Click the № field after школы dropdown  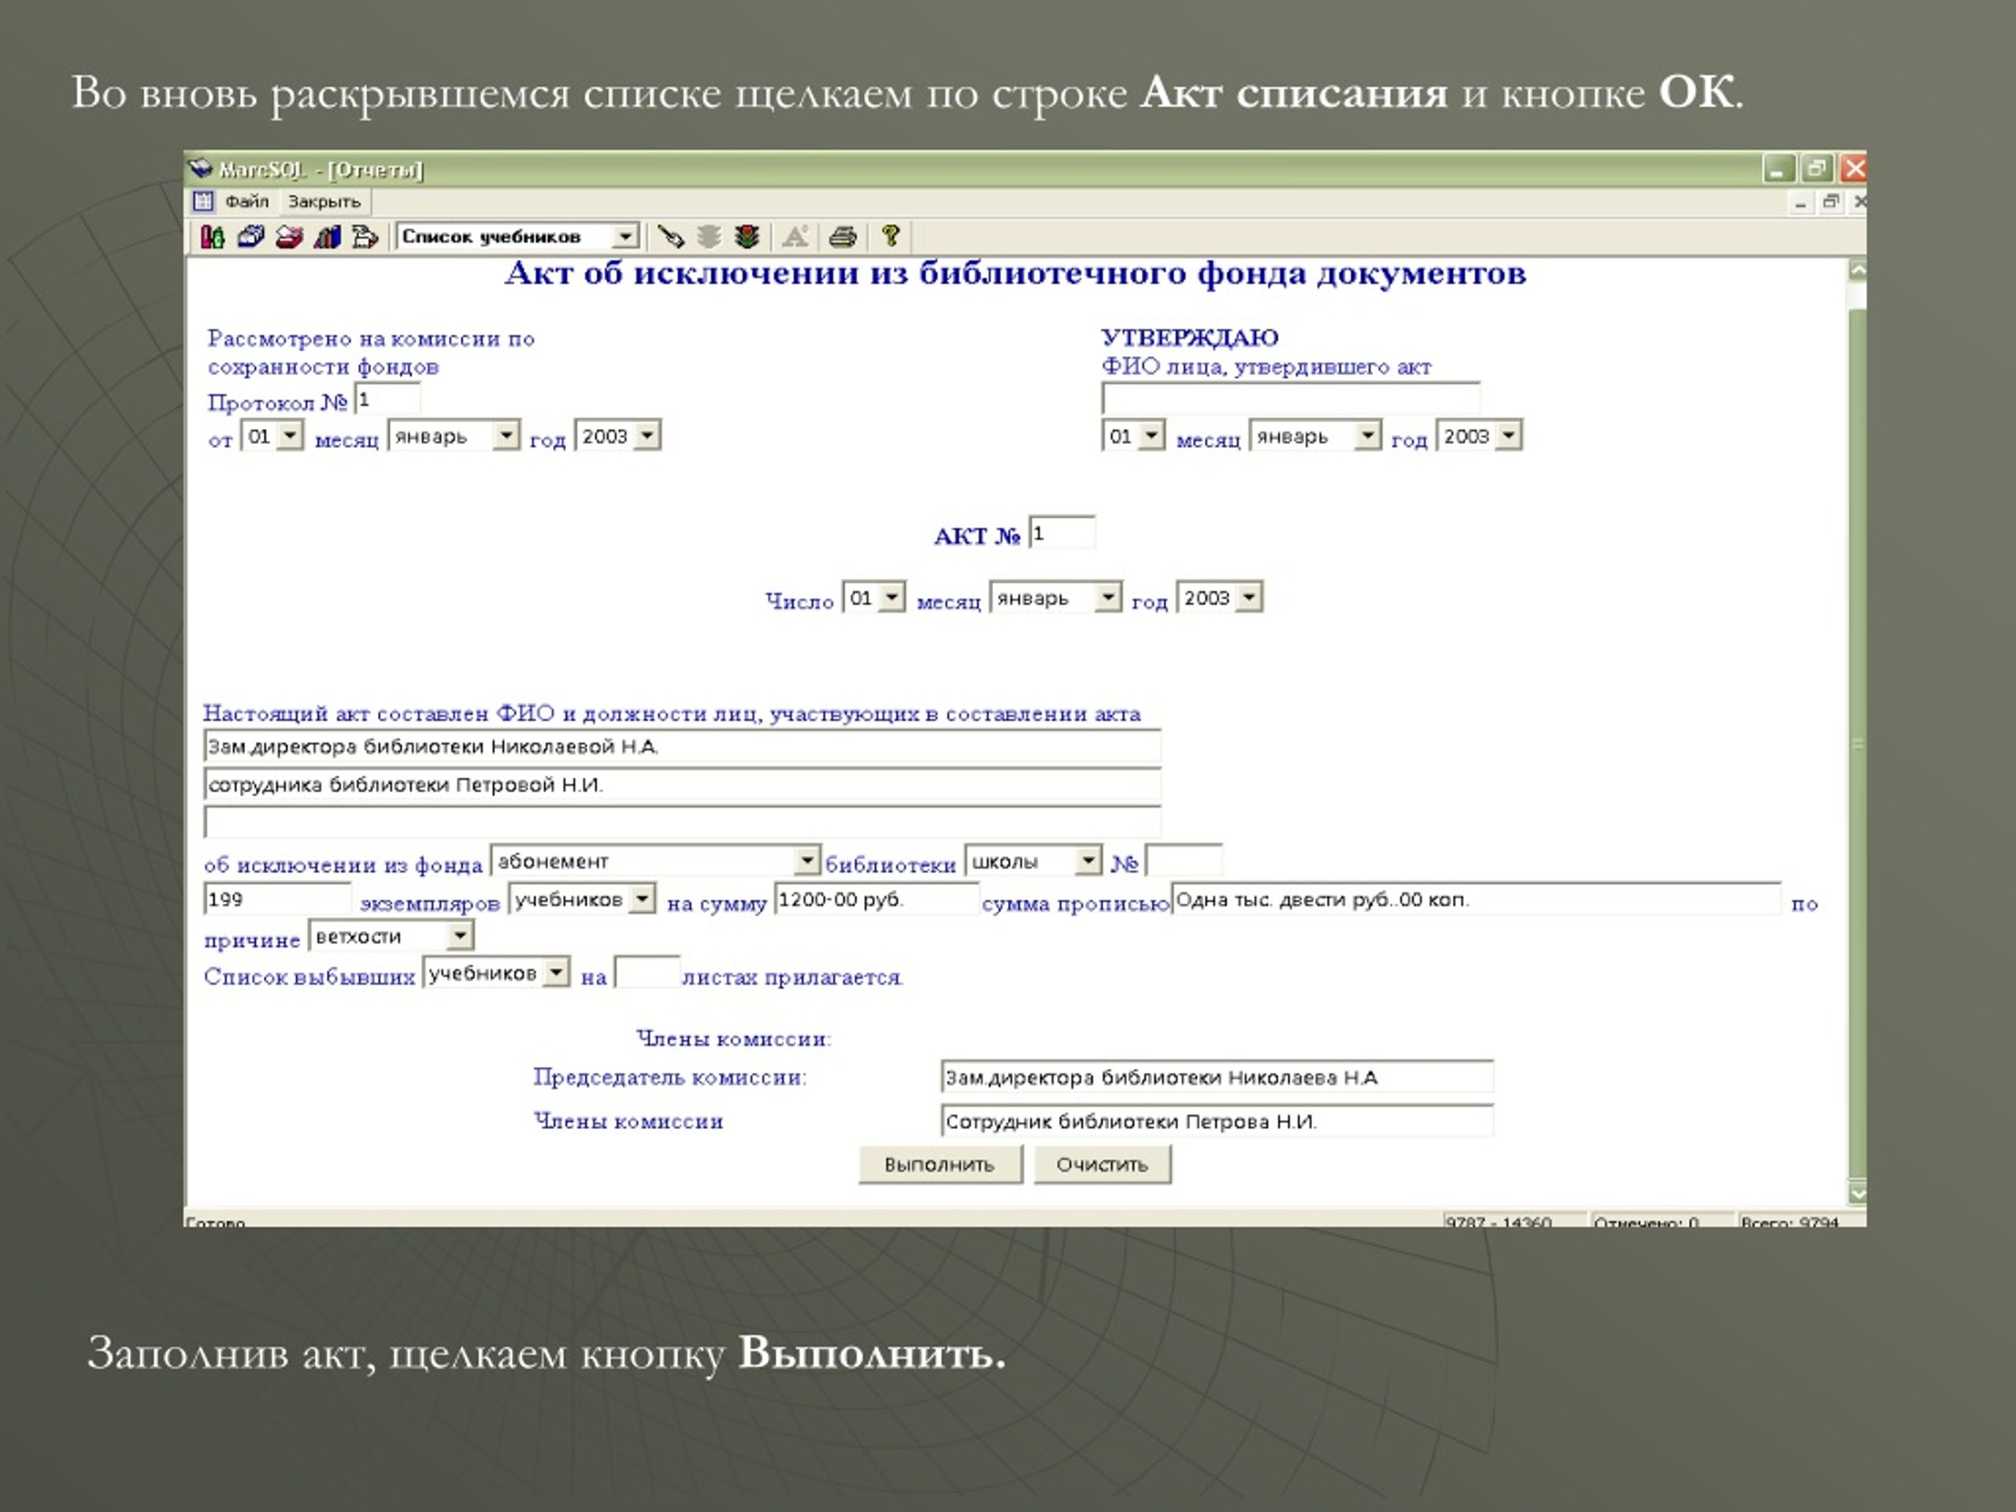click(1183, 861)
